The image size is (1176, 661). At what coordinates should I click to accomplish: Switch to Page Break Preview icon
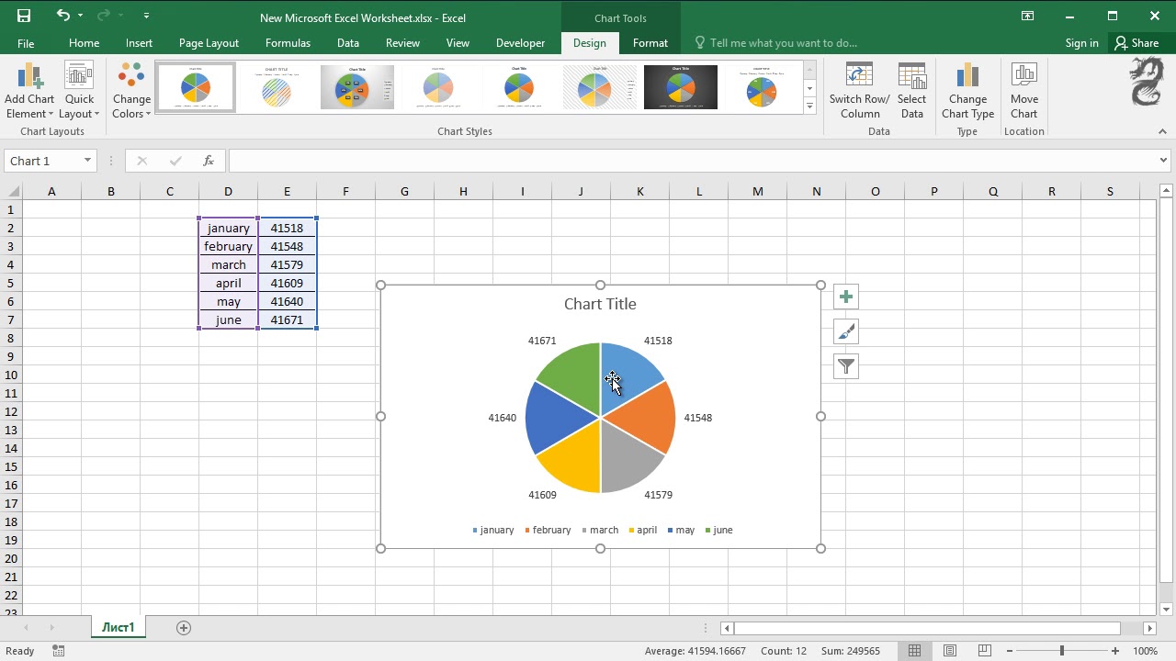[x=984, y=651]
